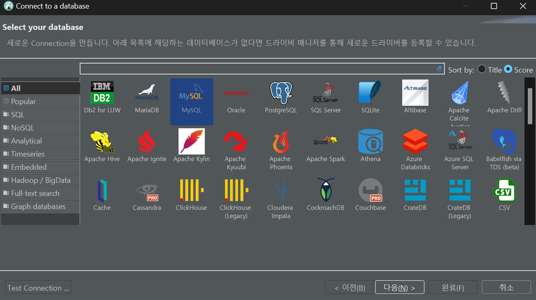Choose the MariaDB driver icon
Viewport: 536px width, 300px height.
point(147,93)
